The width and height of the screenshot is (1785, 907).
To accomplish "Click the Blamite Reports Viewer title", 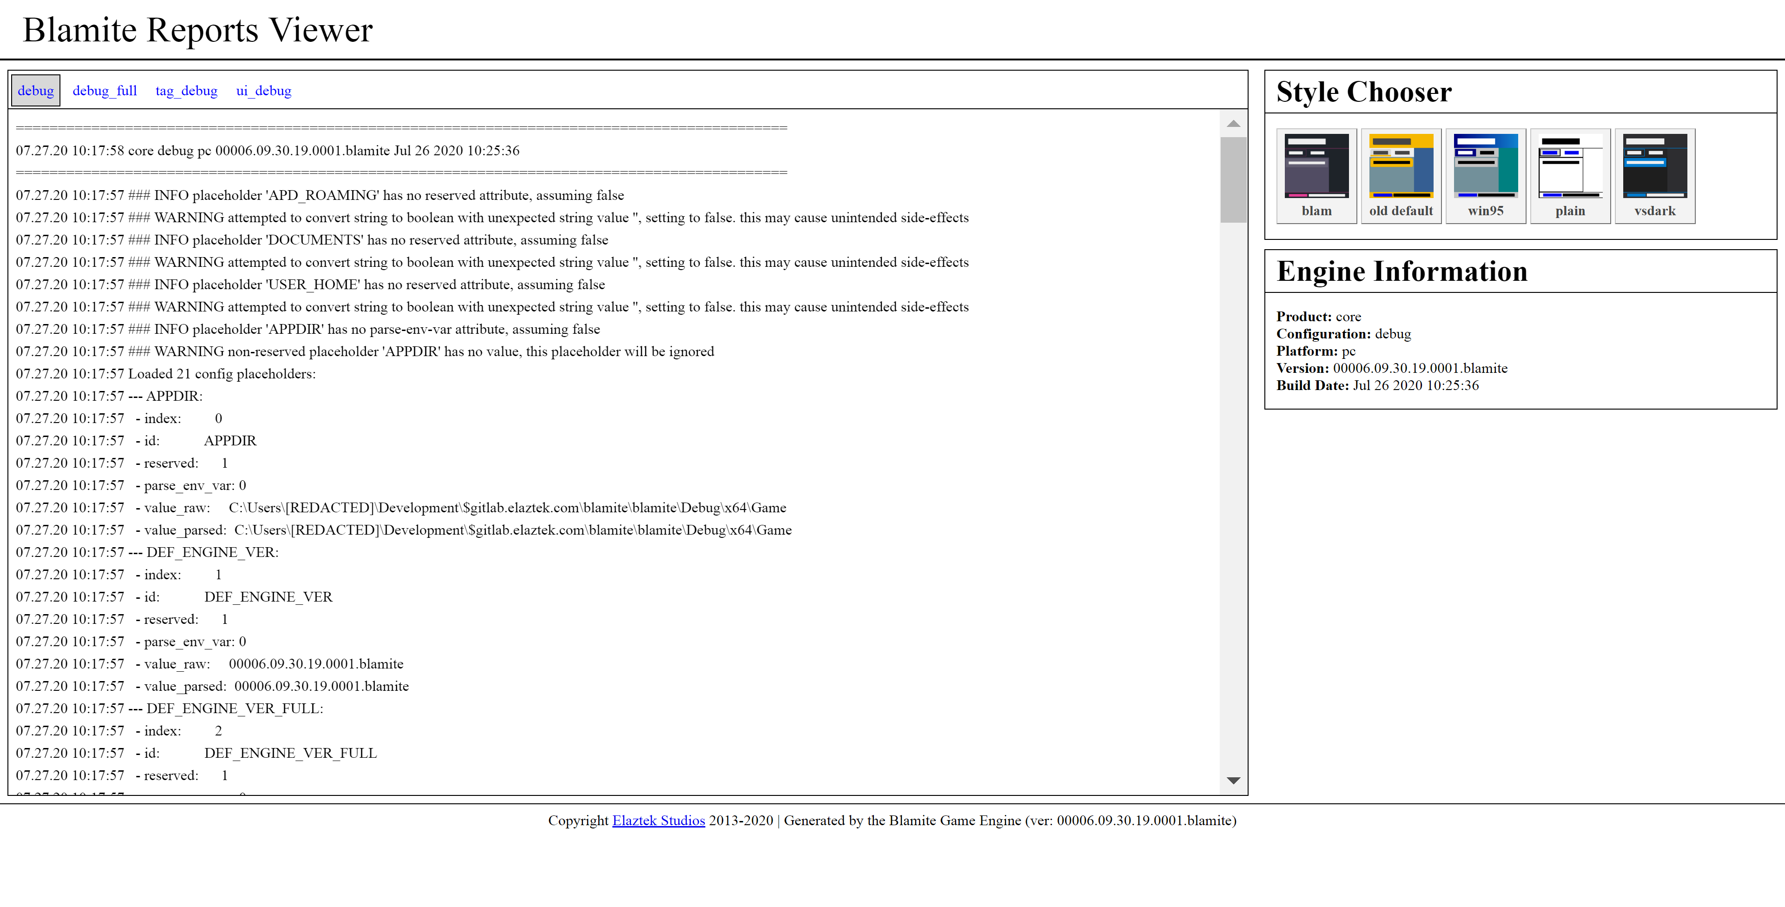I will (x=198, y=31).
